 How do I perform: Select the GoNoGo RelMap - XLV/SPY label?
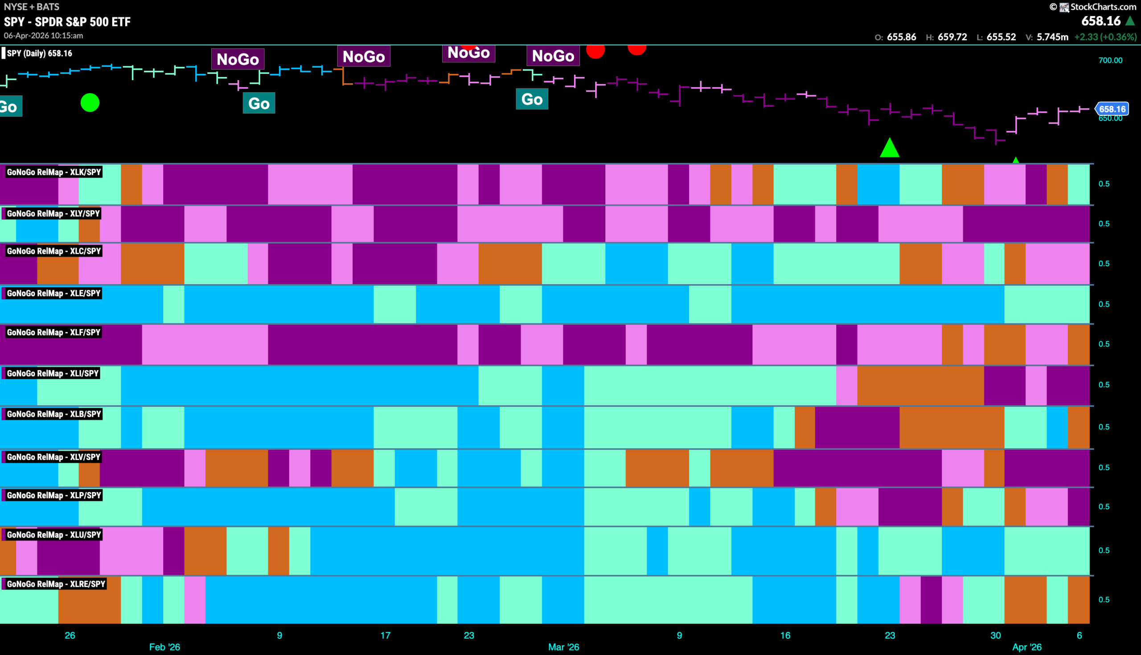click(53, 457)
